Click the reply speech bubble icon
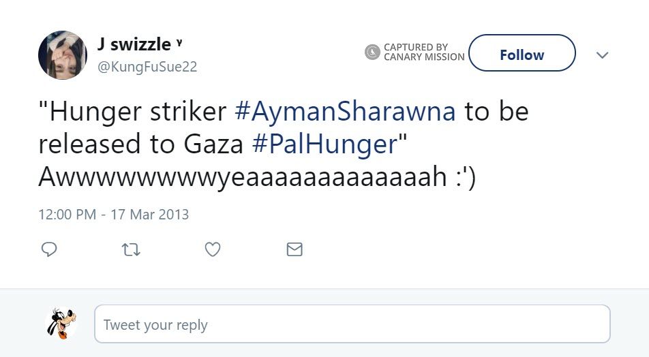 [49, 250]
